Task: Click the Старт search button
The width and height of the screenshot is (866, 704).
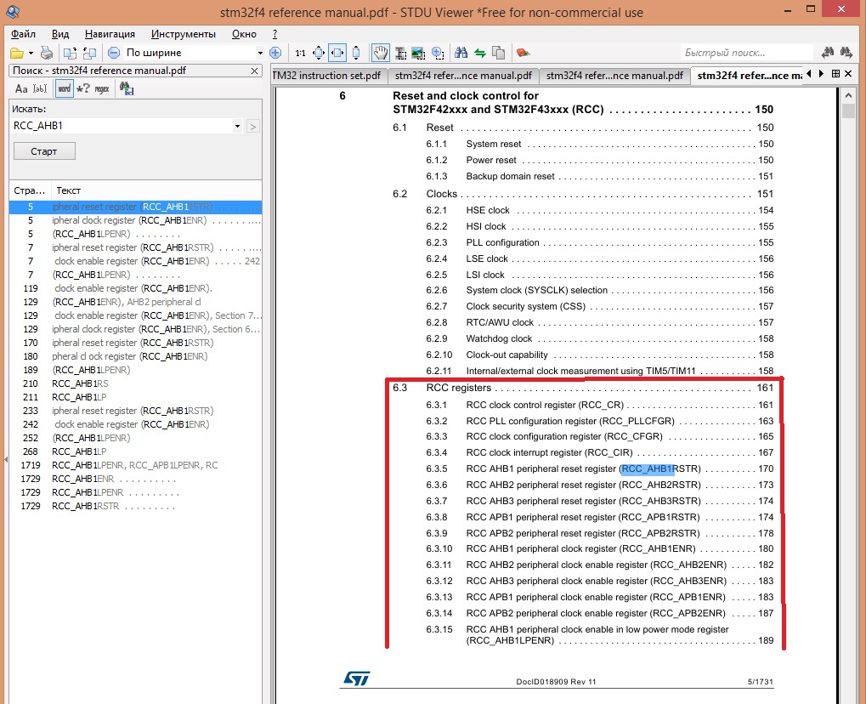Action: pos(44,151)
